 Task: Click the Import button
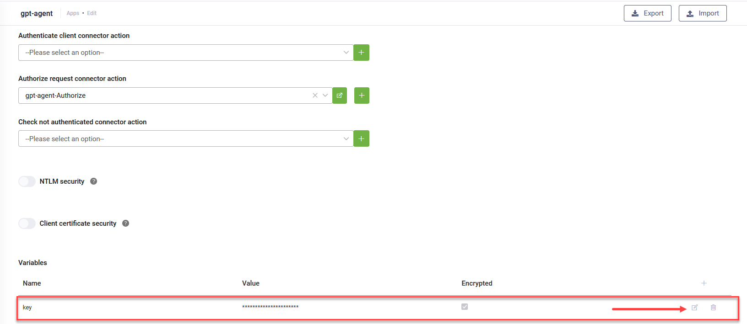(x=702, y=13)
